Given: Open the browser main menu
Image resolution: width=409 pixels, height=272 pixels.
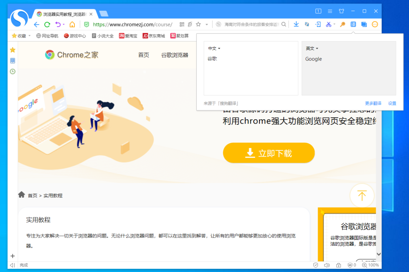Looking at the screenshot, I should pyautogui.click(x=330, y=11).
